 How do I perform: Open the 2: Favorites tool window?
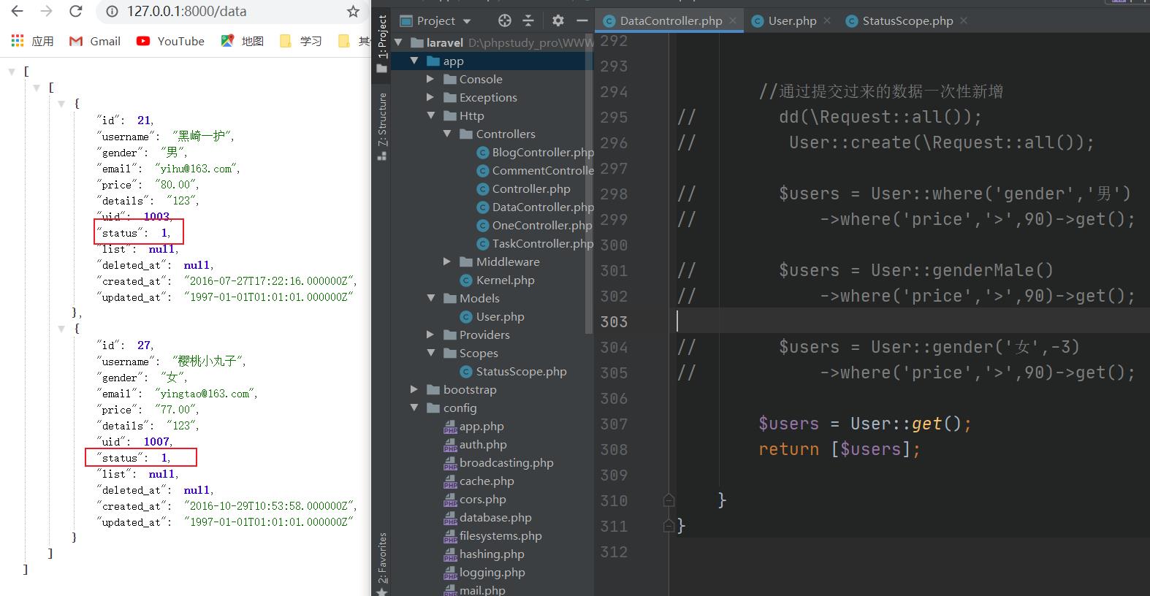pos(381,562)
